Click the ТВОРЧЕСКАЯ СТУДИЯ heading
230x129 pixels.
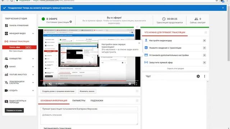coord(16,19)
